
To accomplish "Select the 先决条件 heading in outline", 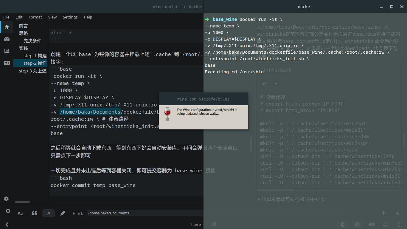I will click(32, 41).
